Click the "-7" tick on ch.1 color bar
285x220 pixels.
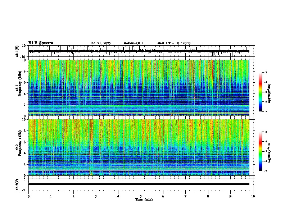(x=265, y=111)
